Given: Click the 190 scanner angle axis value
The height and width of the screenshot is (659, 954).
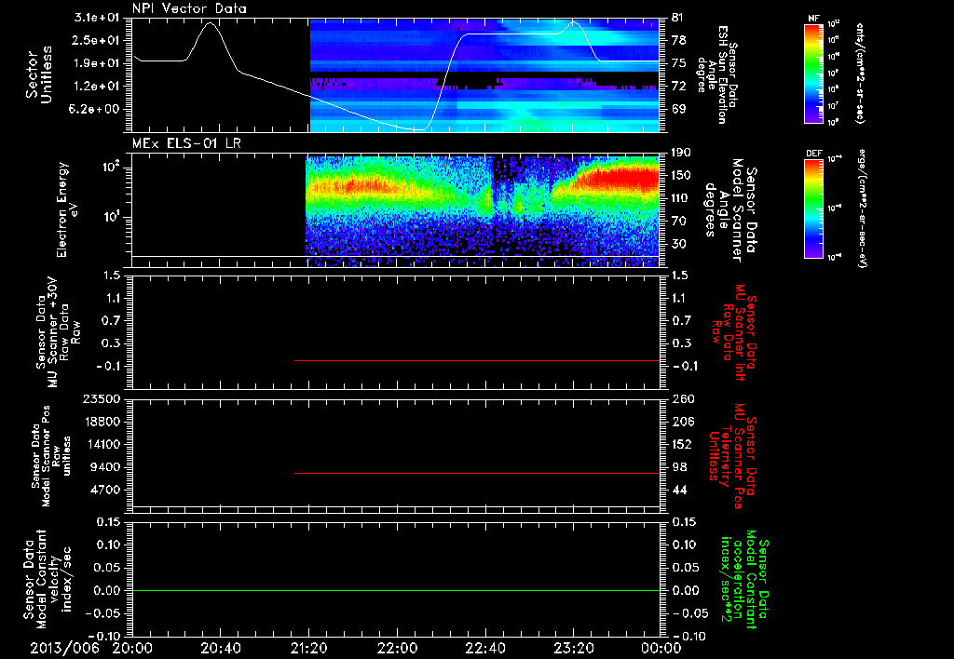Looking at the screenshot, I should [x=683, y=152].
